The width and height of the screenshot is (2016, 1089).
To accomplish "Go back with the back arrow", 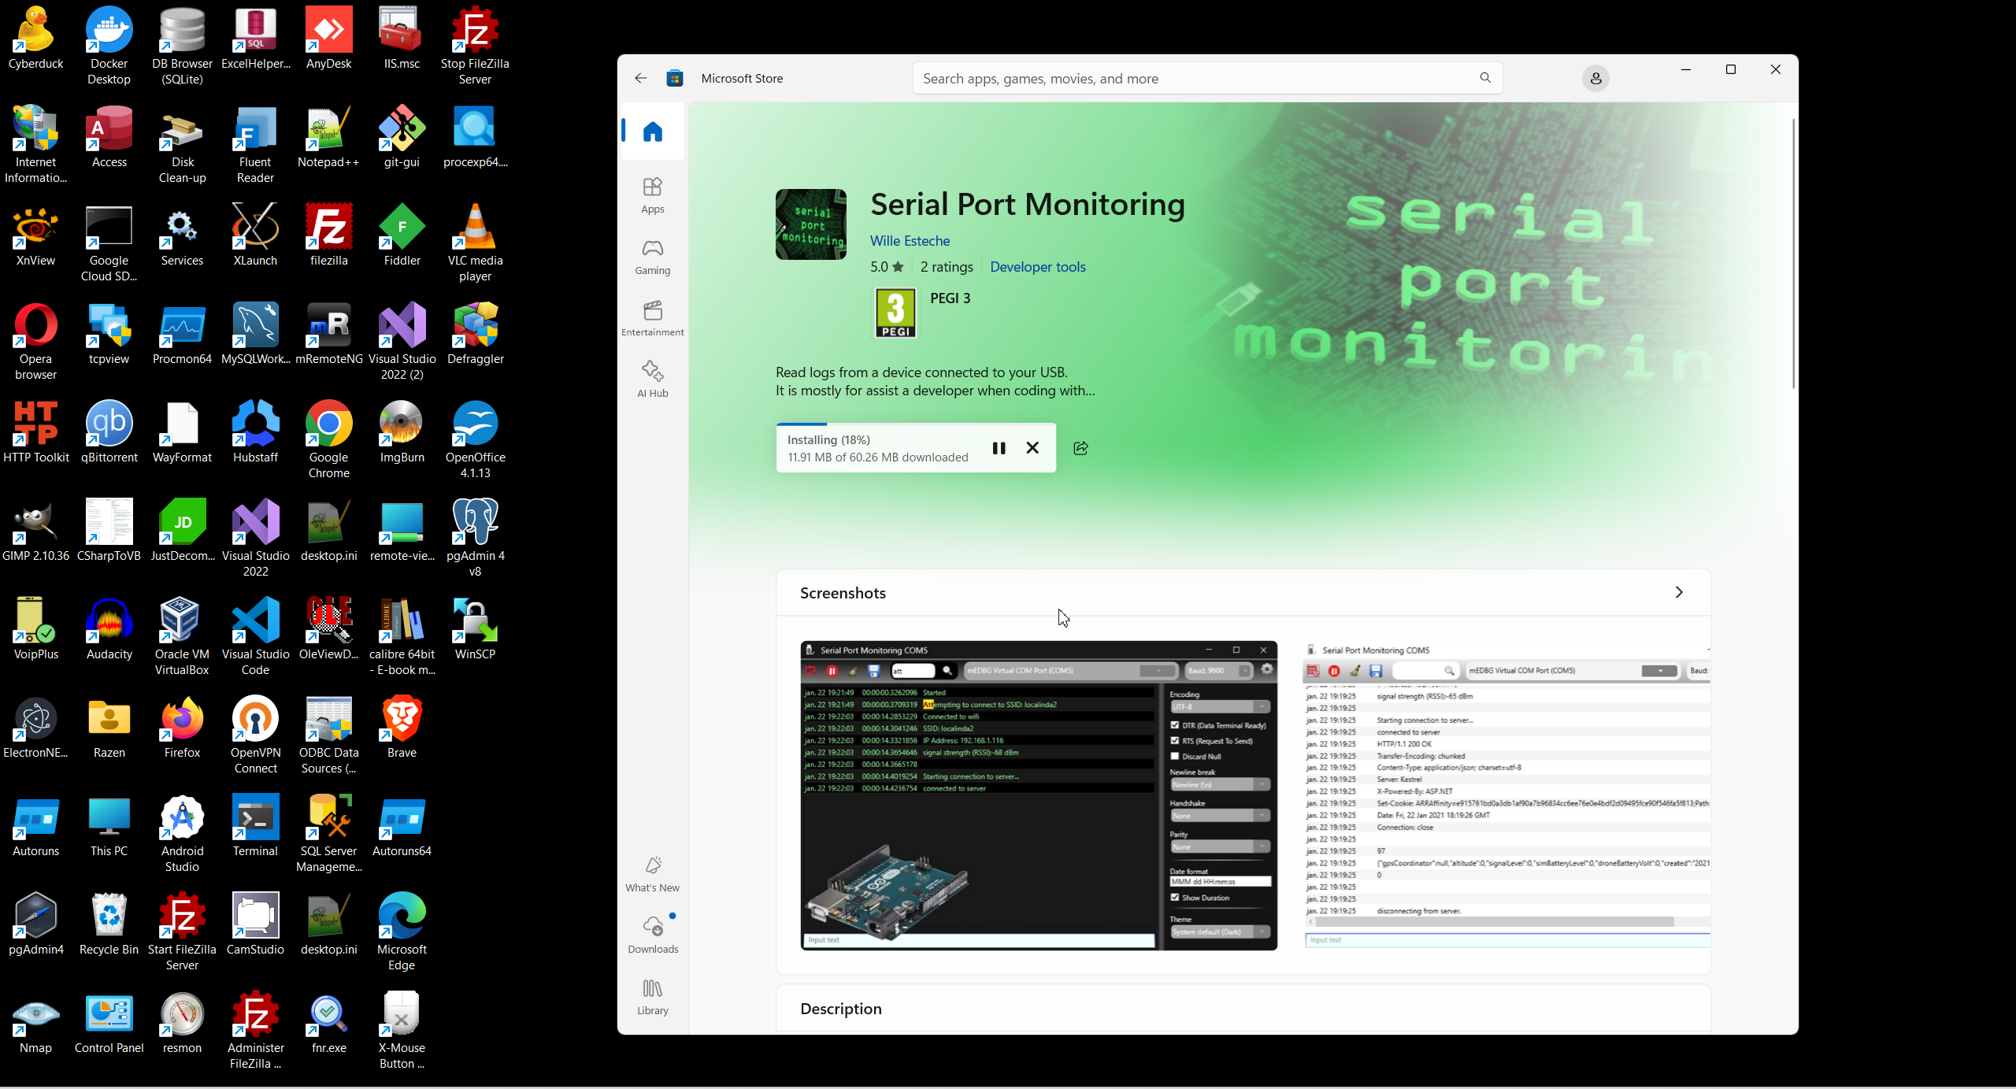I will [x=640, y=78].
